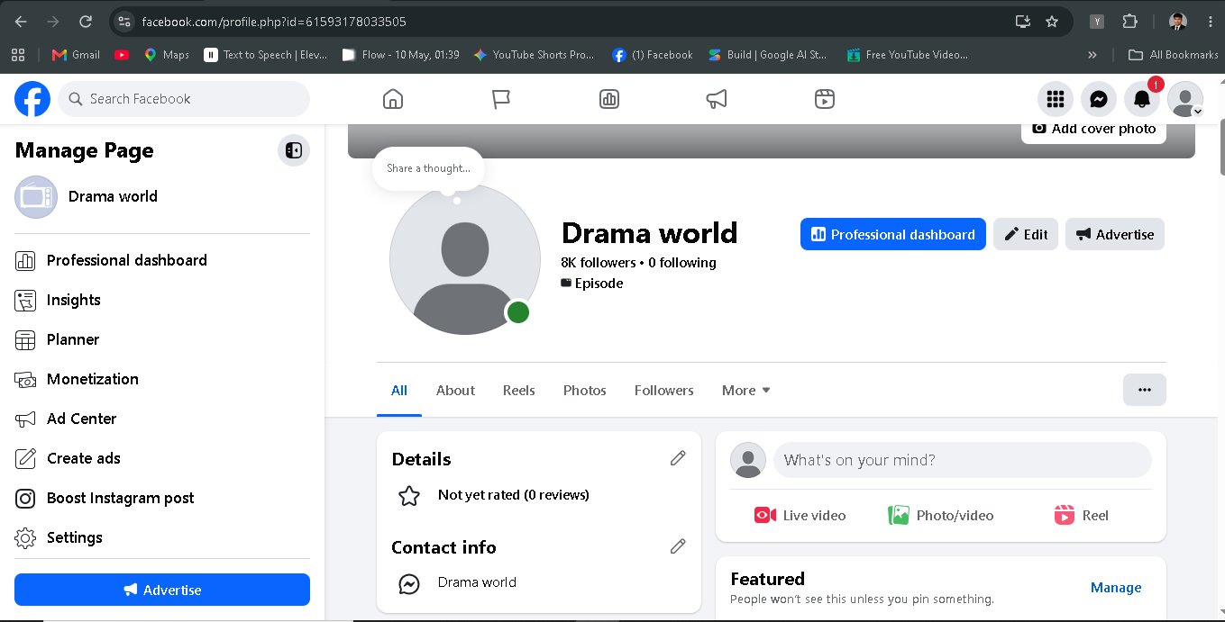Screen dimensions: 1225x622
Task: Open the Professional dashboard chart icon in top nav
Action: pos(609,99)
